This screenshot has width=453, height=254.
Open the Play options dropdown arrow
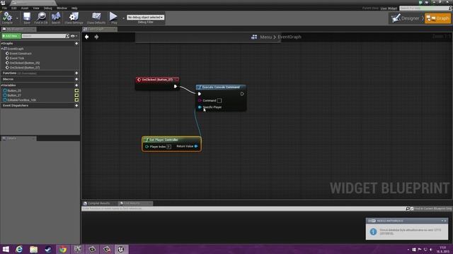coord(123,18)
